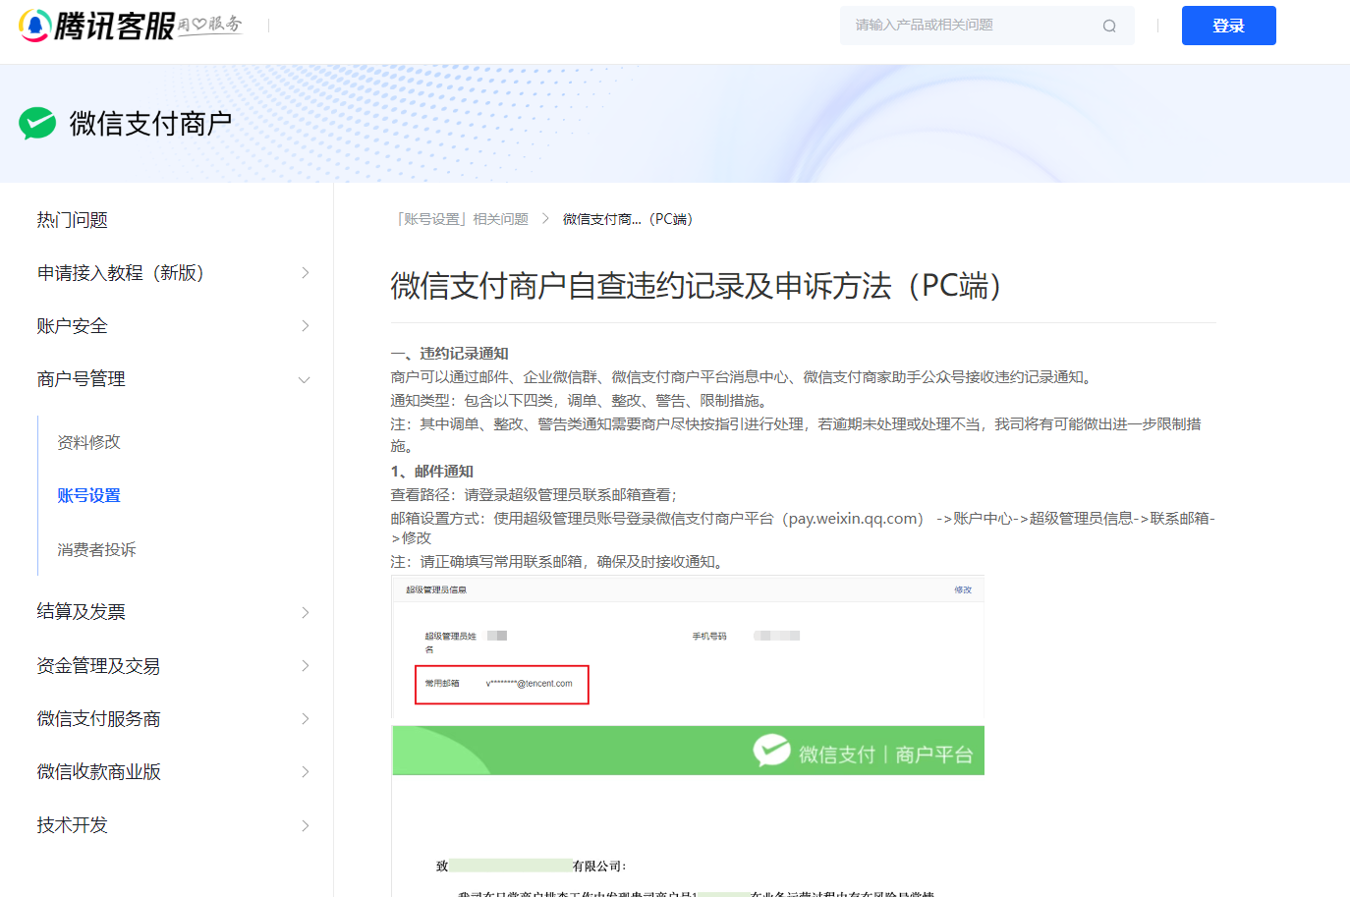1350x897 pixels.
Task: Select 消费者投诉 submenu item
Action: point(96,549)
